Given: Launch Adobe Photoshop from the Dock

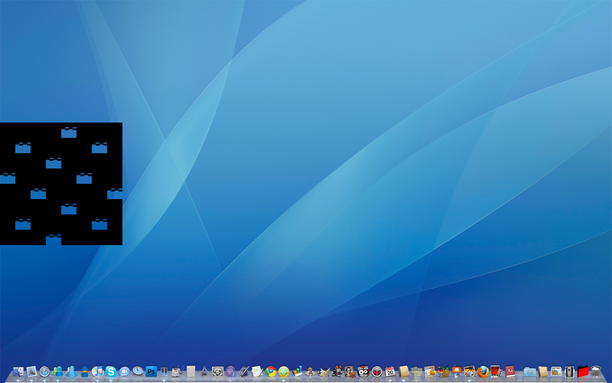Looking at the screenshot, I should click(151, 371).
